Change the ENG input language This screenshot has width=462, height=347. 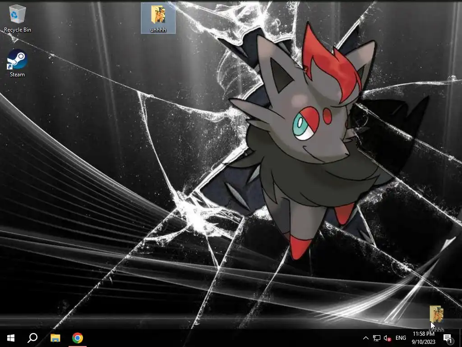(401, 338)
